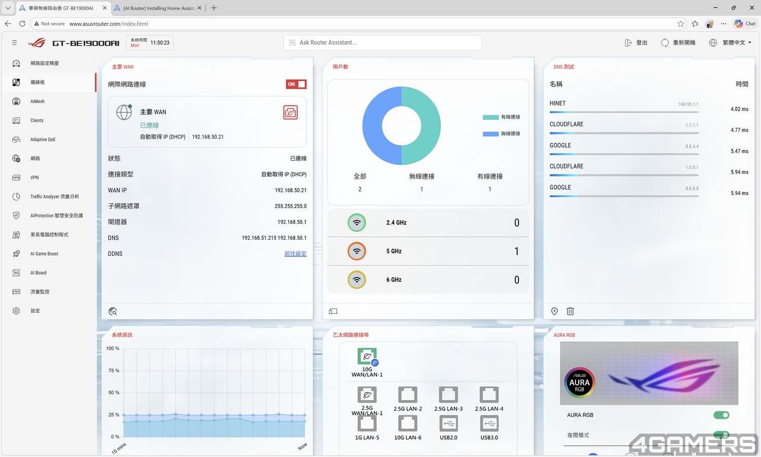Open the browser tab list dropdown

pyautogui.click(x=8, y=8)
